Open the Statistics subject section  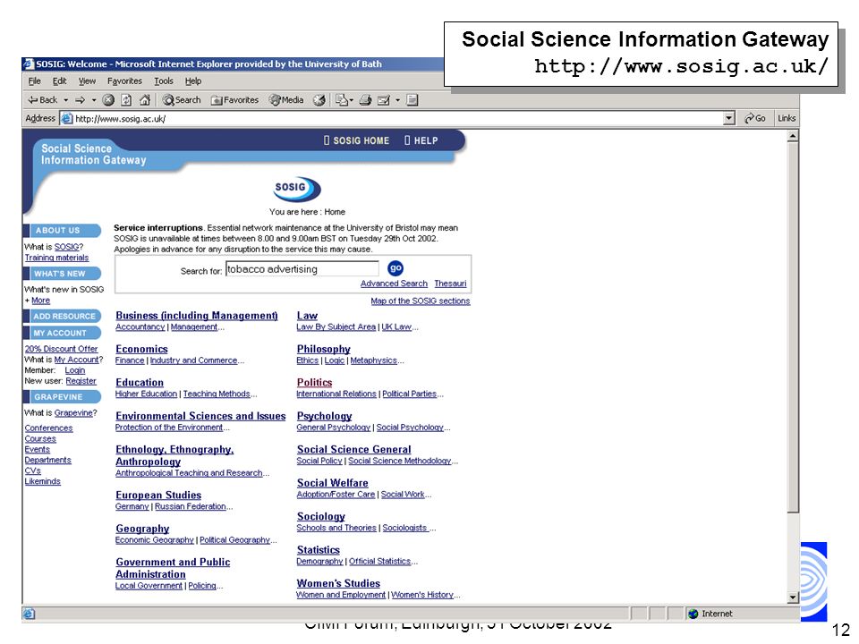click(x=319, y=550)
